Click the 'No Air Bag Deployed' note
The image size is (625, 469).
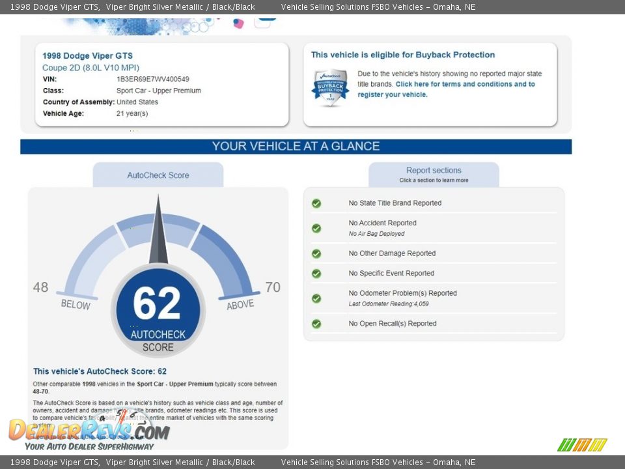376,234
